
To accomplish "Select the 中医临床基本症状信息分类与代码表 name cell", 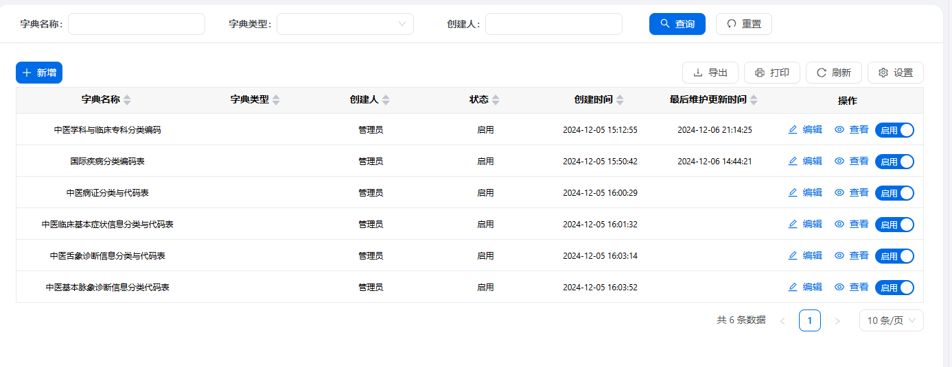I will pos(108,224).
